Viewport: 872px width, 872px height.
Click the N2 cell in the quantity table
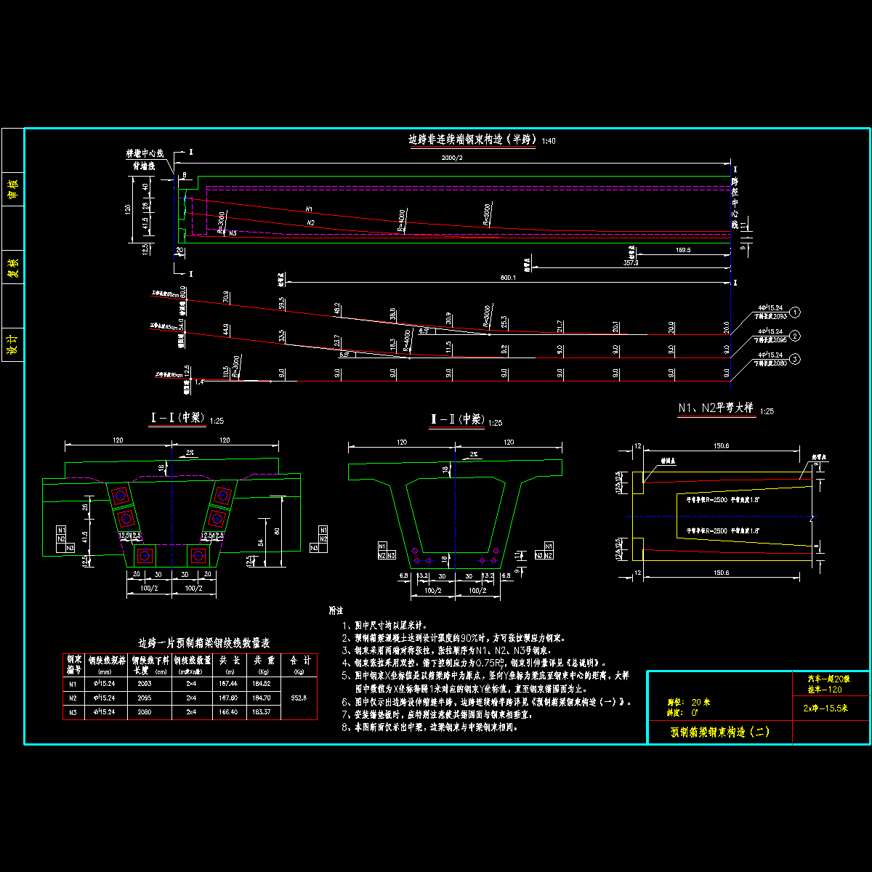pyautogui.click(x=73, y=698)
